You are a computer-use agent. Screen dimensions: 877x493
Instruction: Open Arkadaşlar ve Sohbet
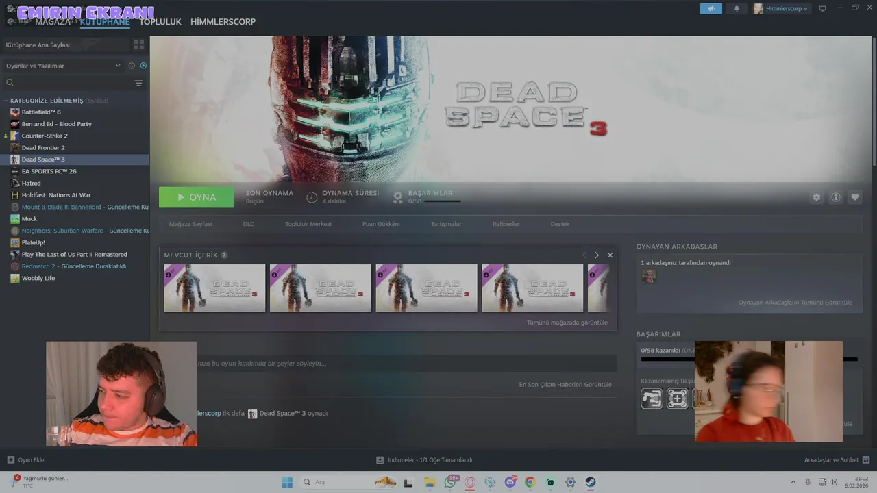point(837,460)
